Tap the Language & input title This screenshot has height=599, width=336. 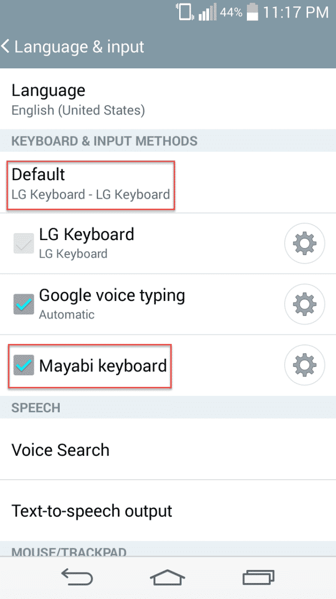[79, 47]
